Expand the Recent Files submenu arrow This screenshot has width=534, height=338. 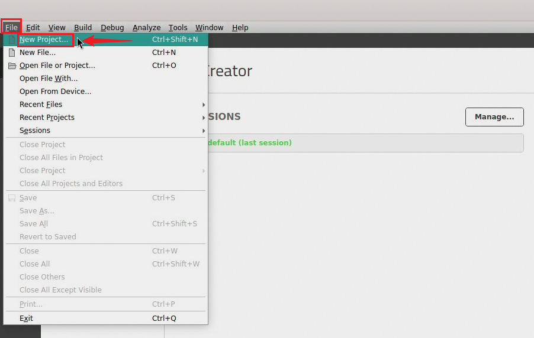coord(204,105)
